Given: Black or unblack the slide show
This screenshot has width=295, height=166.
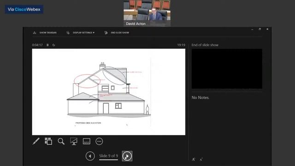Looking at the screenshot, I should pos(74,142).
